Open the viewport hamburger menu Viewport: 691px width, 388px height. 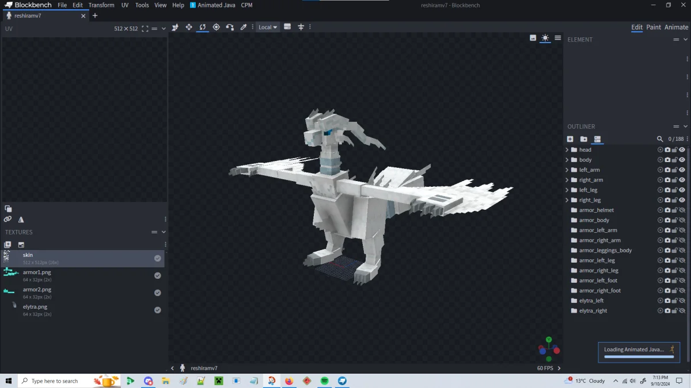tap(557, 38)
